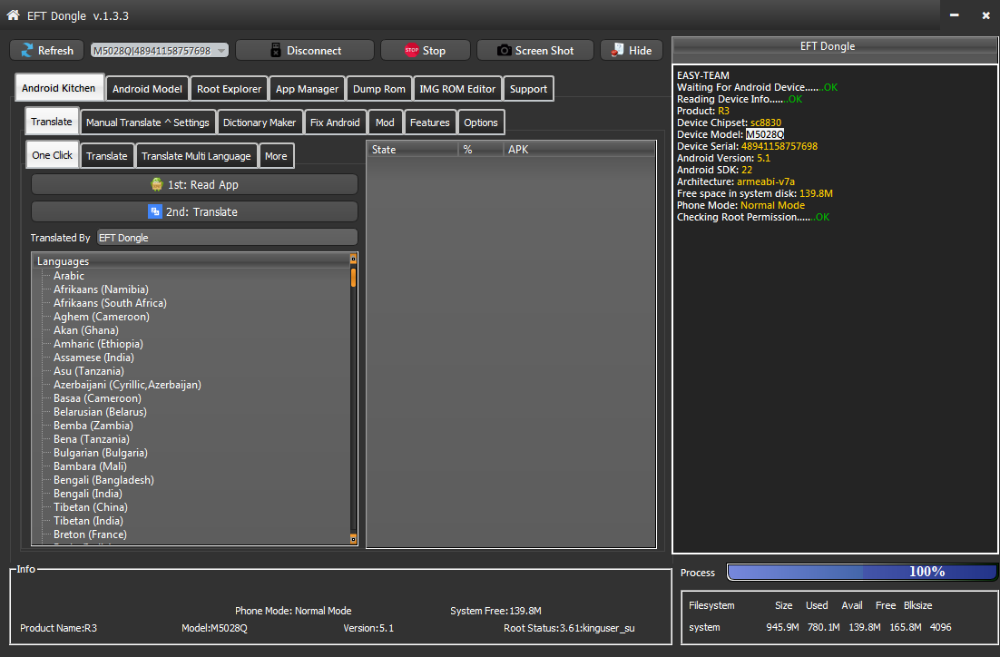The image size is (1000, 657).
Task: Click the State column header
Action: pyautogui.click(x=413, y=149)
